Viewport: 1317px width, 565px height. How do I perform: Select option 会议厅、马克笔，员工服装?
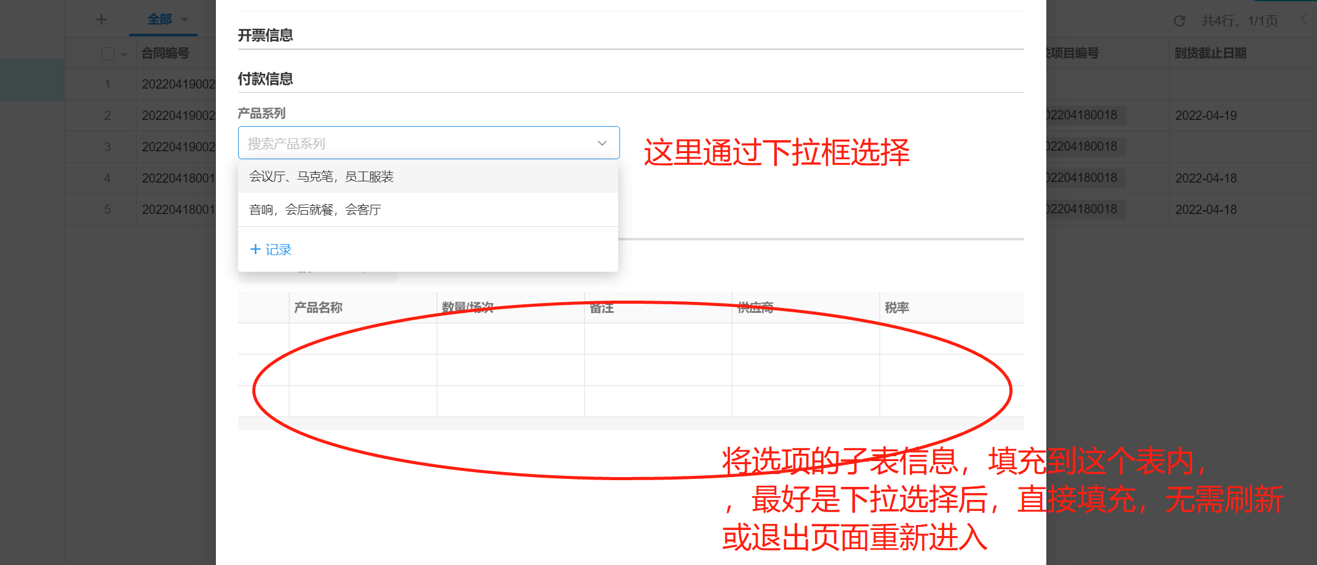(x=322, y=176)
